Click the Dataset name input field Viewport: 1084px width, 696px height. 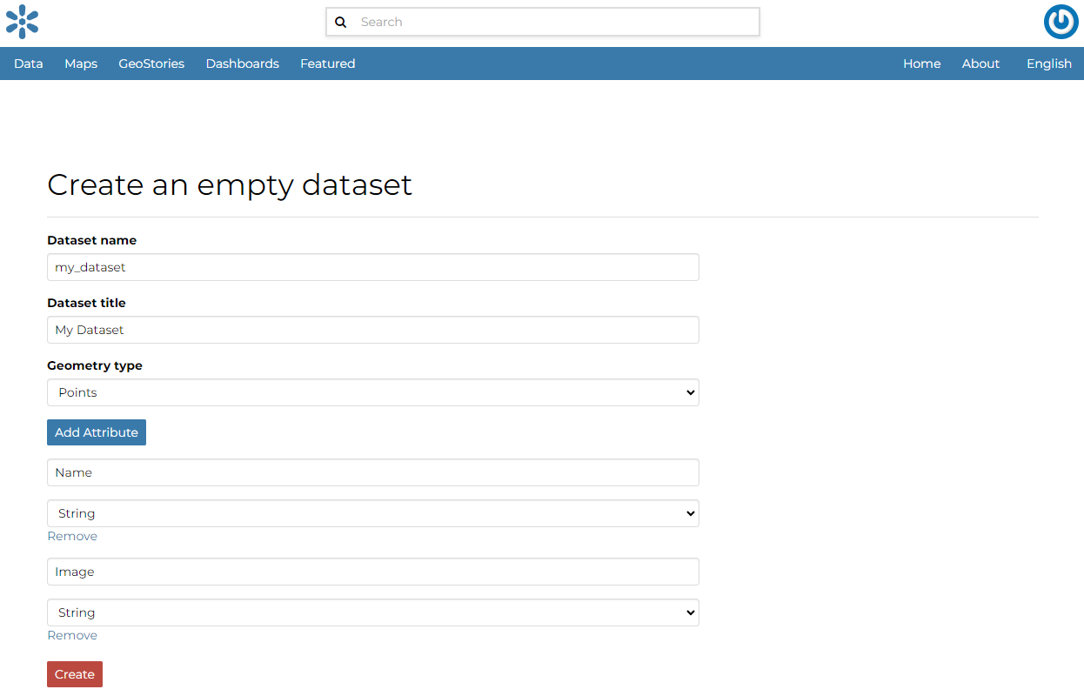pos(372,267)
